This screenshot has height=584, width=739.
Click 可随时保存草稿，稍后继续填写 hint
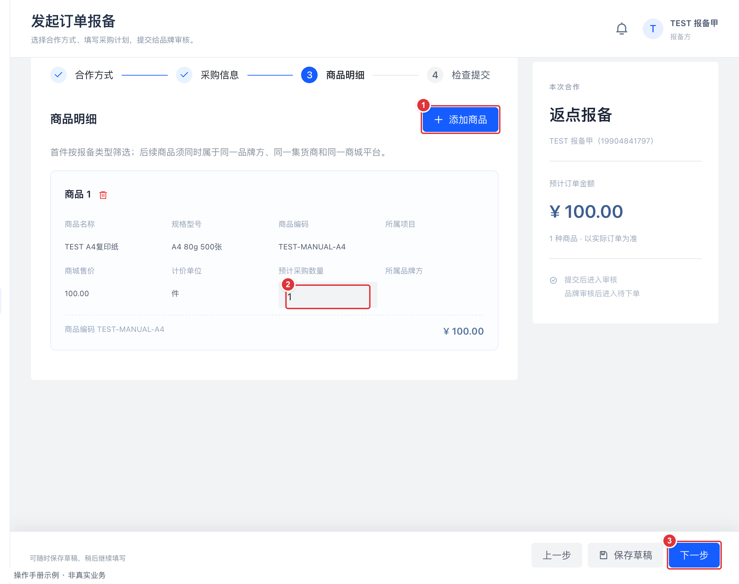78,558
